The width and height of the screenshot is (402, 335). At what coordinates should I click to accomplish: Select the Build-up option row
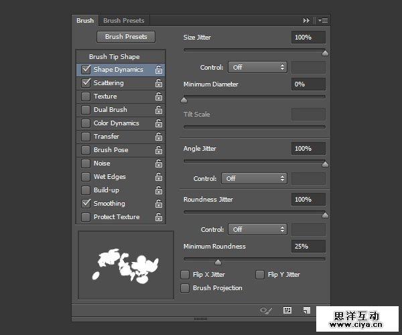point(121,190)
